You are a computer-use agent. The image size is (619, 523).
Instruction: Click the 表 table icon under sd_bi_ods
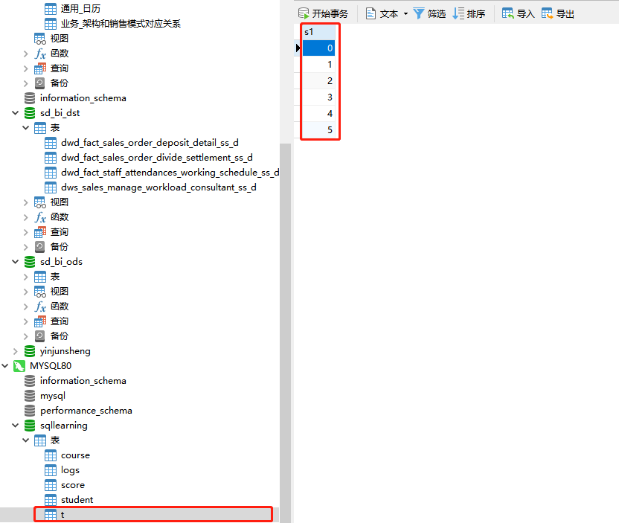(40, 277)
